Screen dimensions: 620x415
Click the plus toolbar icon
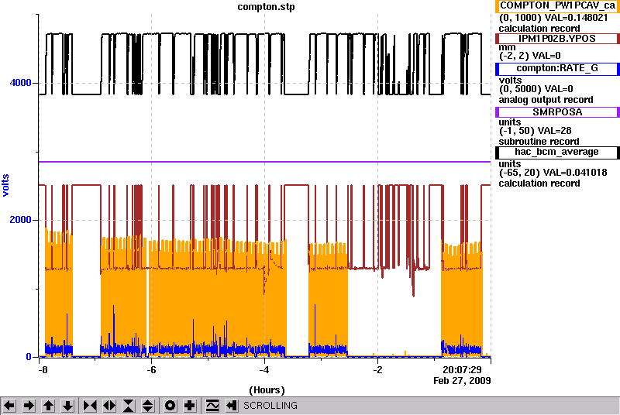pos(190,406)
